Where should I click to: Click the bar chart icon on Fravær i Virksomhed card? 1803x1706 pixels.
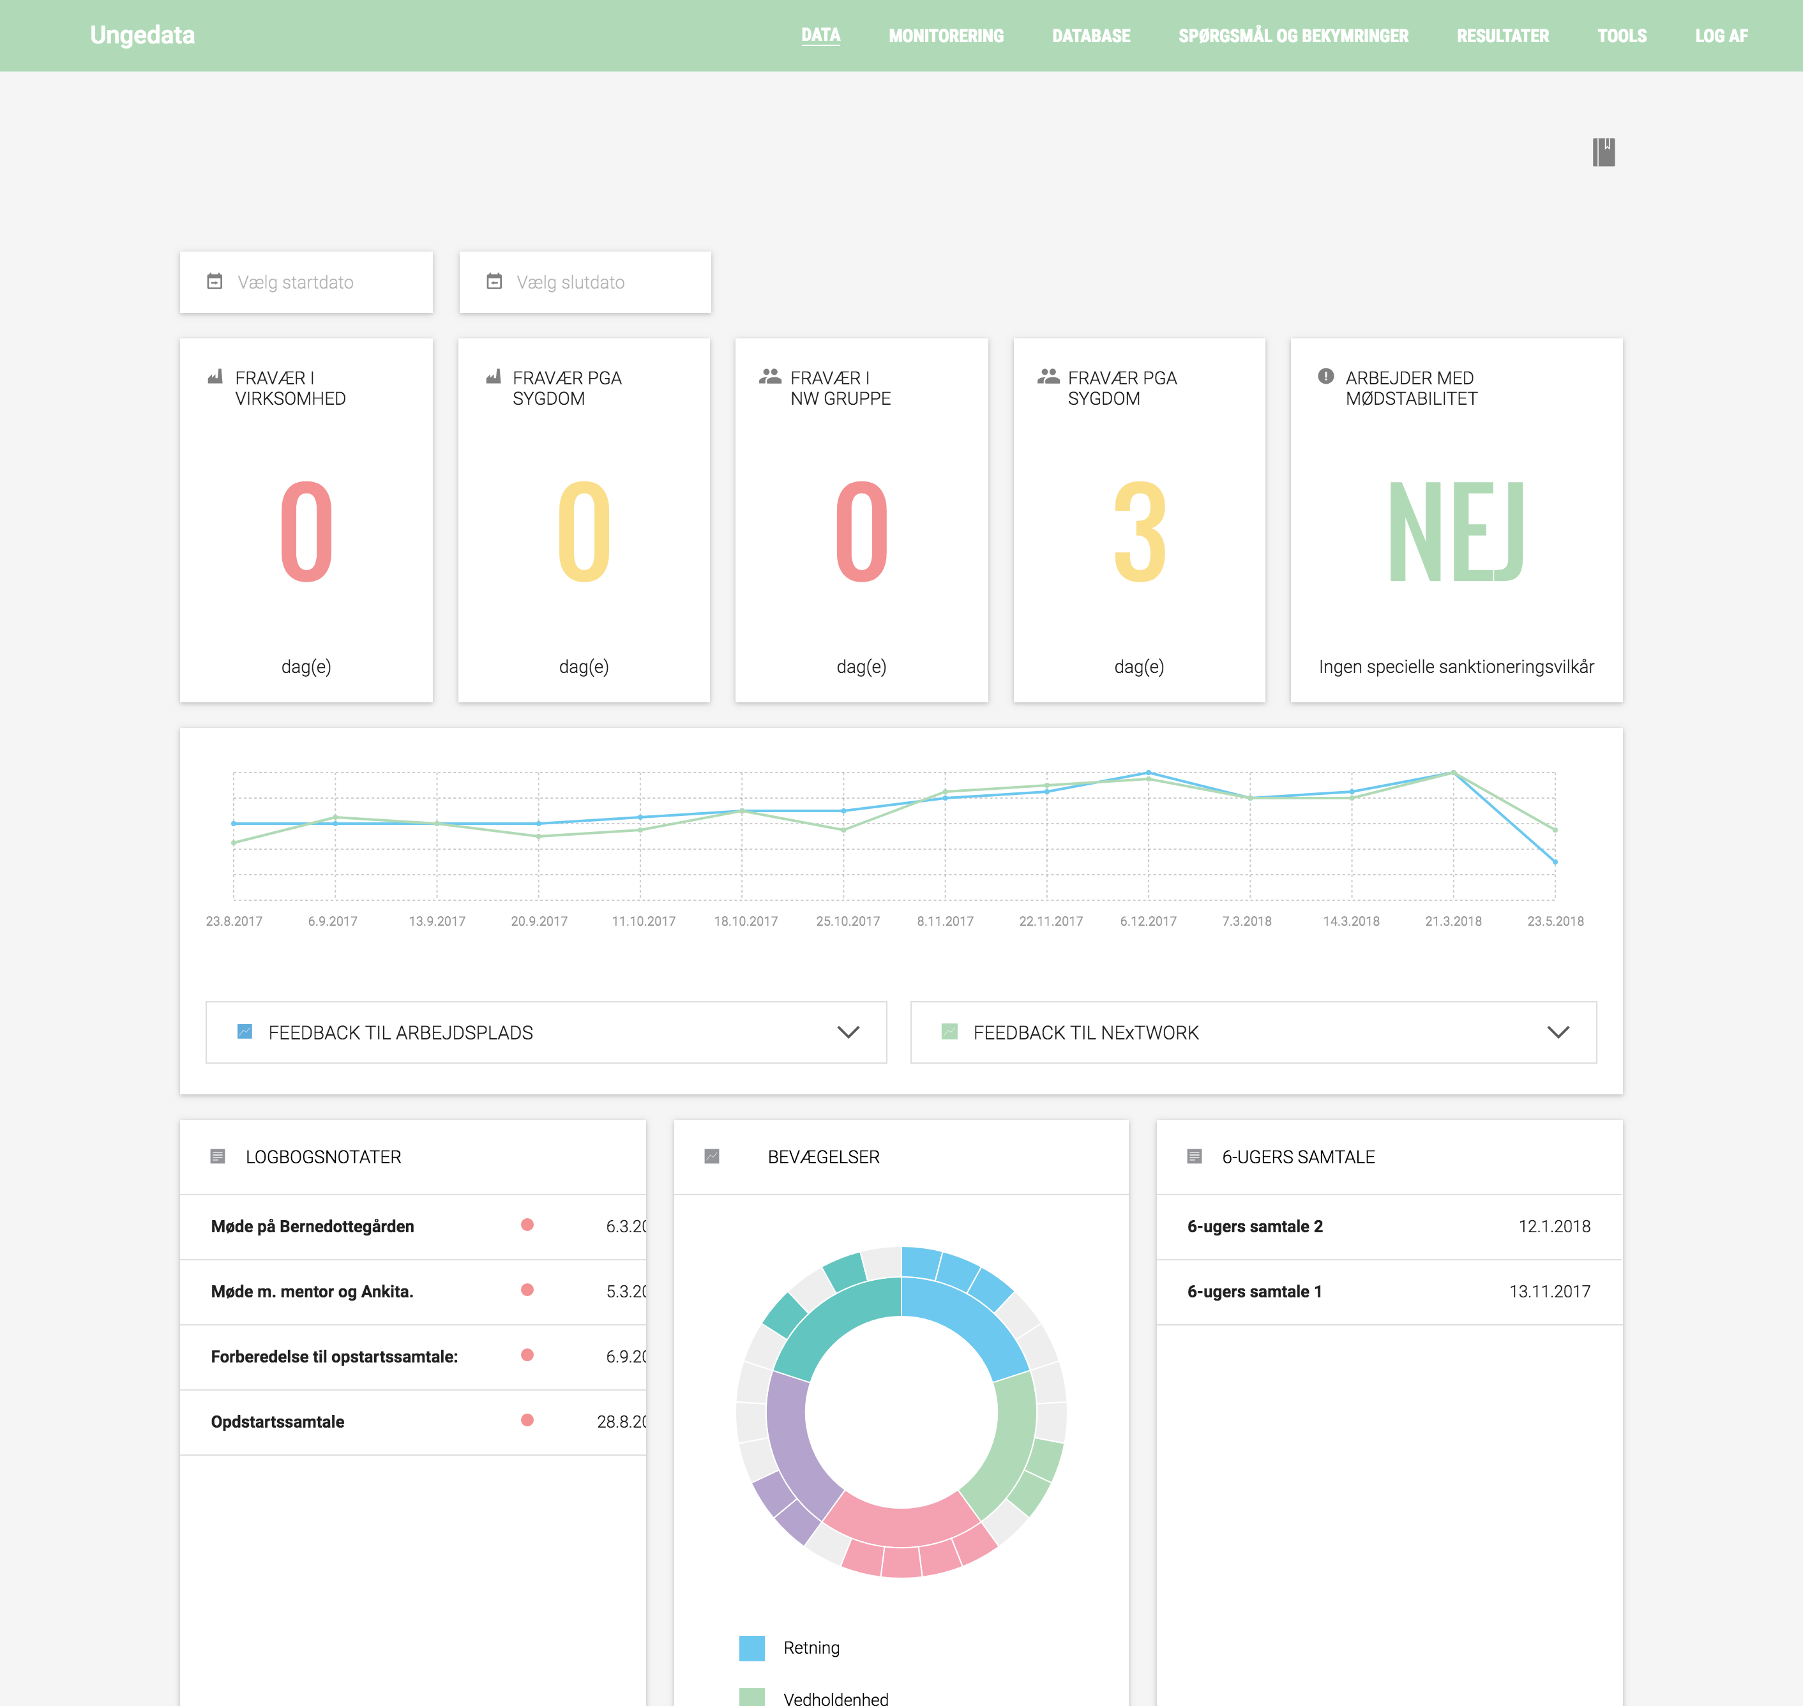click(215, 375)
